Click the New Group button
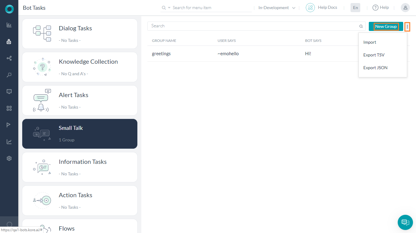The height and width of the screenshot is (233, 416). 386,26
